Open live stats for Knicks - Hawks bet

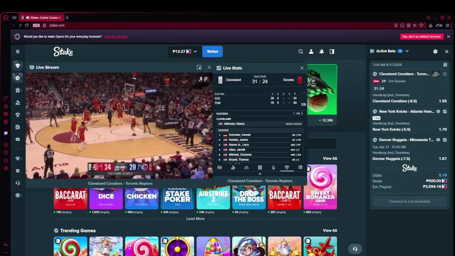(445, 111)
